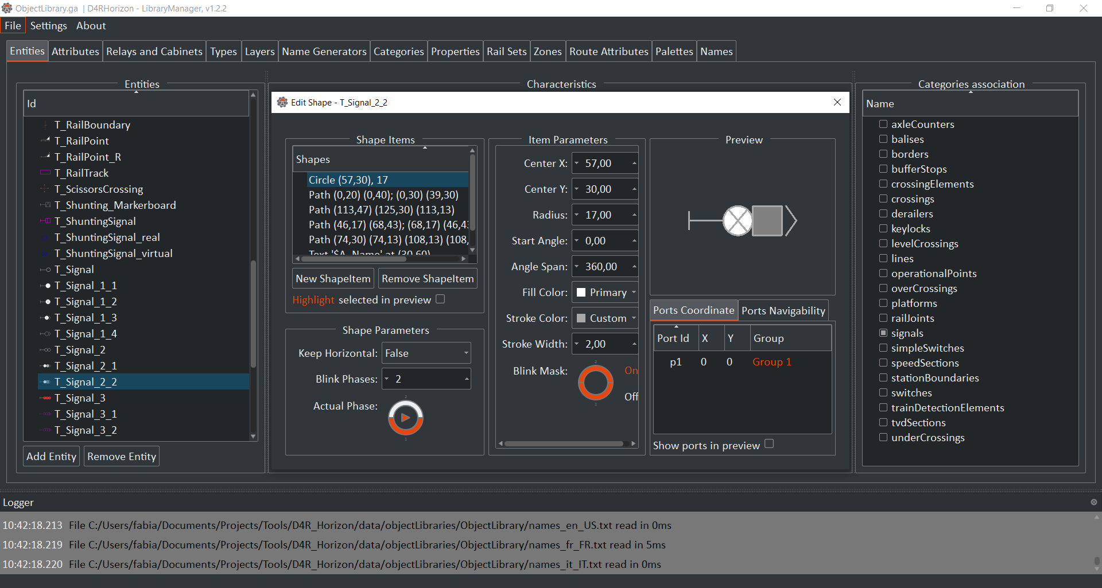The image size is (1102, 588).
Task: Open the Fill Color Primary dropdown
Action: 606,293
